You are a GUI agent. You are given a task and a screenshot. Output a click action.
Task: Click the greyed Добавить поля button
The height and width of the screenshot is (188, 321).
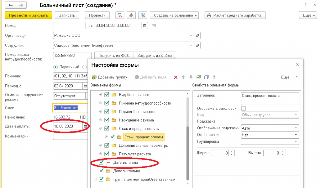click(x=150, y=77)
